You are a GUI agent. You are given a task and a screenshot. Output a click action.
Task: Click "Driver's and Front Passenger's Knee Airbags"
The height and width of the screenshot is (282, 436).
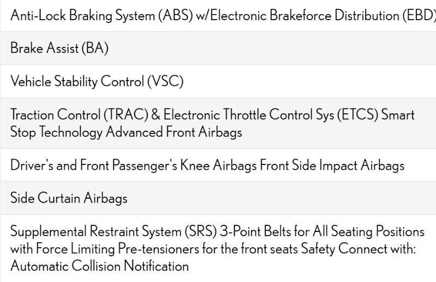pyautogui.click(x=134, y=165)
